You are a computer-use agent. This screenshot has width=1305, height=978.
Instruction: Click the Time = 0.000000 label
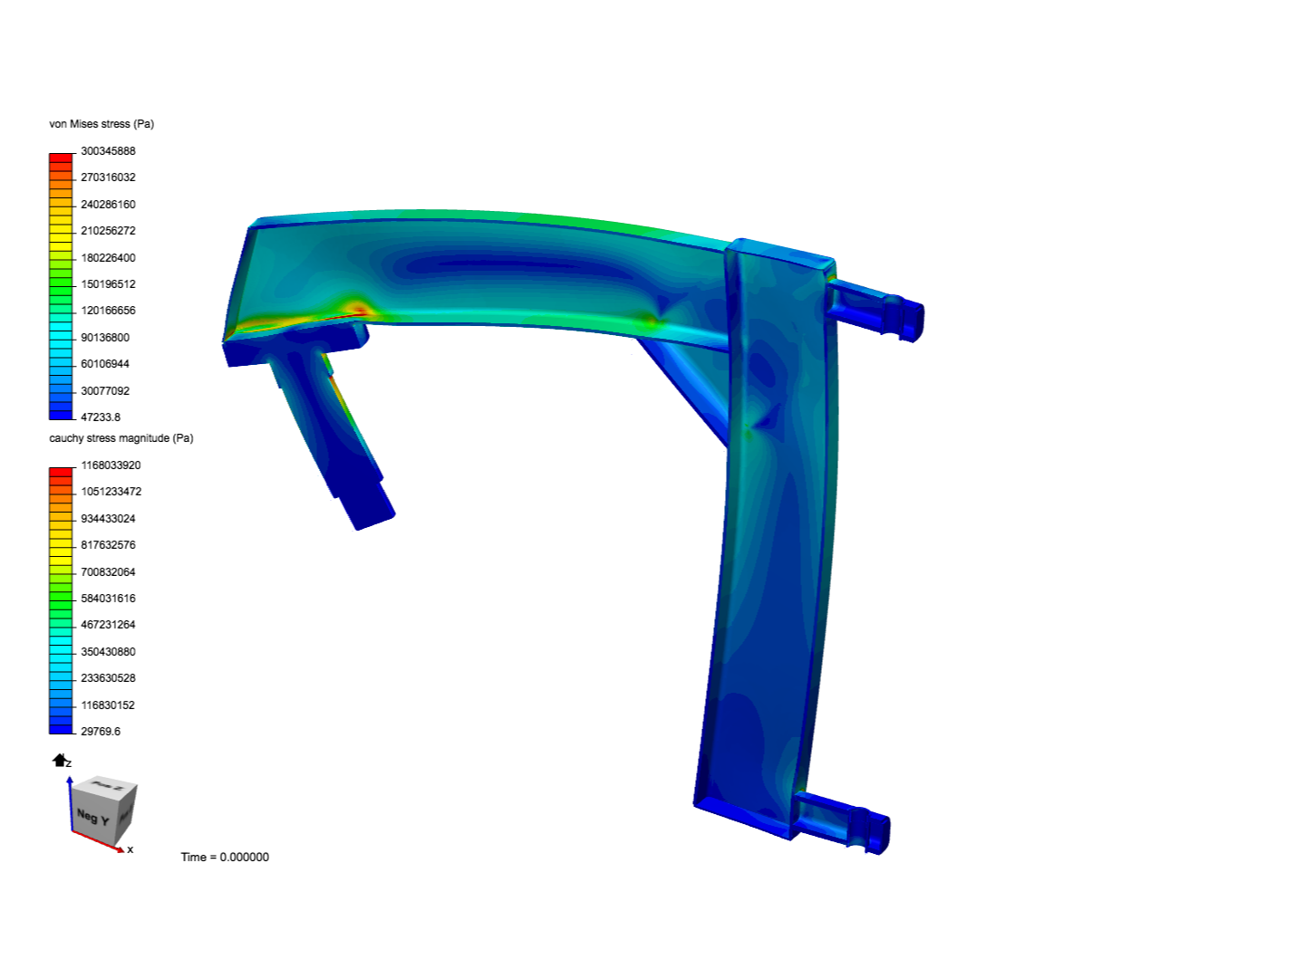(x=225, y=857)
